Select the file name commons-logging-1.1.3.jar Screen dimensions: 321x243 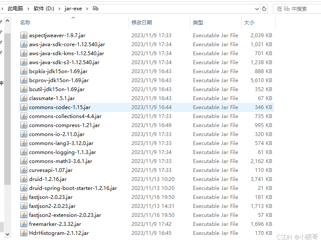pyautogui.click(x=63, y=152)
